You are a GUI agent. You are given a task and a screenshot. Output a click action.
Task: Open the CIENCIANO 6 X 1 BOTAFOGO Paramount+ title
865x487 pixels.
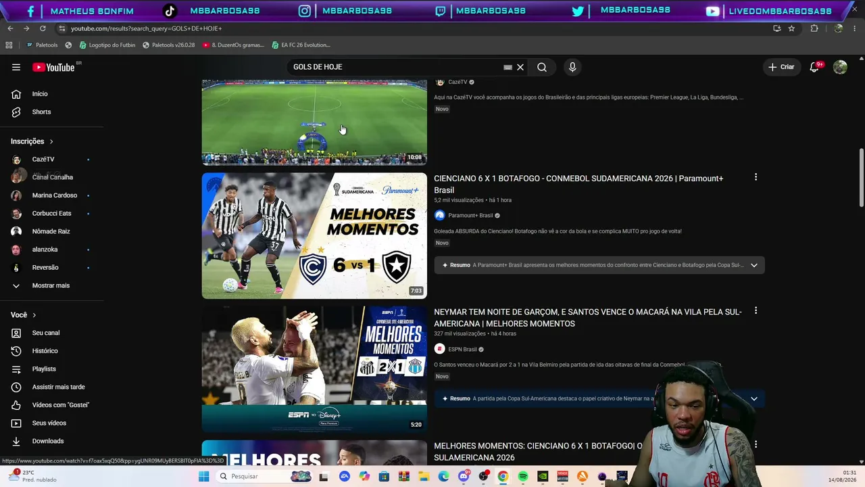click(x=578, y=184)
